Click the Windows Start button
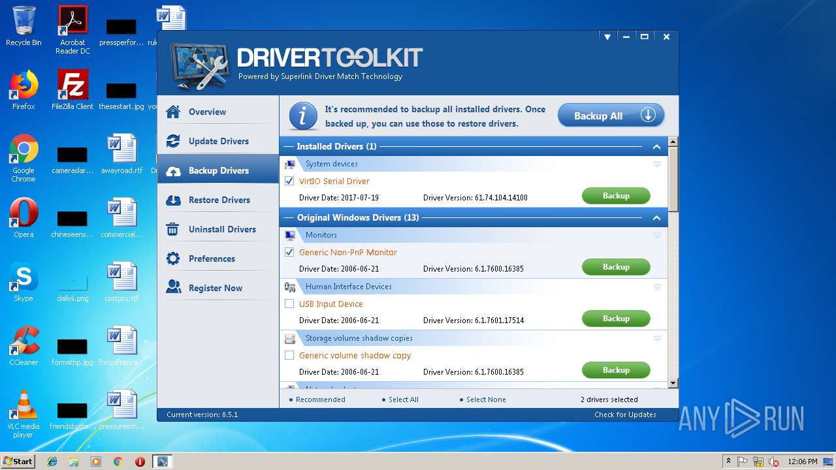 [18, 461]
